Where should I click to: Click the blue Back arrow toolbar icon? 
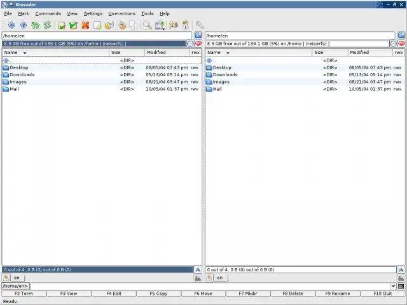pos(11,25)
